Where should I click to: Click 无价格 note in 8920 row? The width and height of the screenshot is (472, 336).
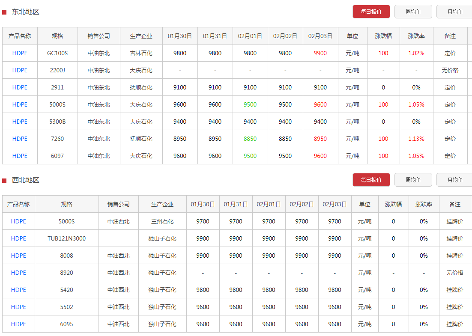pyautogui.click(x=455, y=273)
